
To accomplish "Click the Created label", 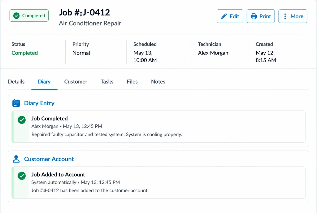I will [264, 44].
